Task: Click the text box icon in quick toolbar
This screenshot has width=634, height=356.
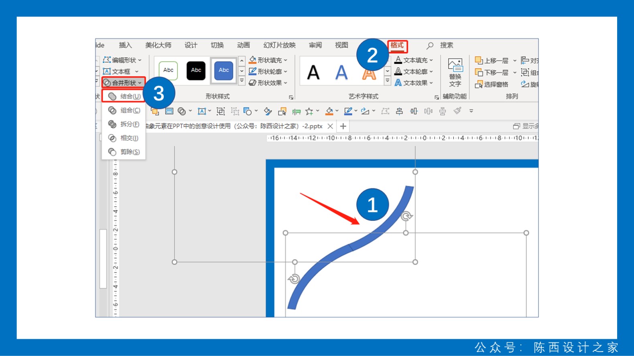Action: coord(202,111)
